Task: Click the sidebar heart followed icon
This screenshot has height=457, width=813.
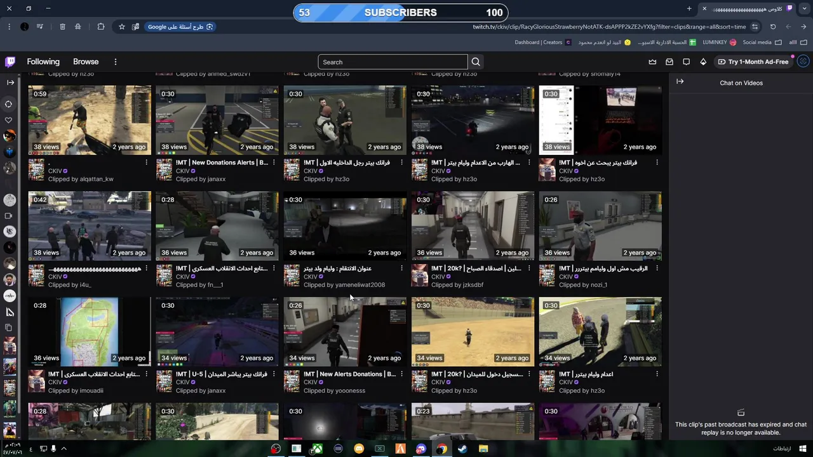Action: tap(8, 120)
